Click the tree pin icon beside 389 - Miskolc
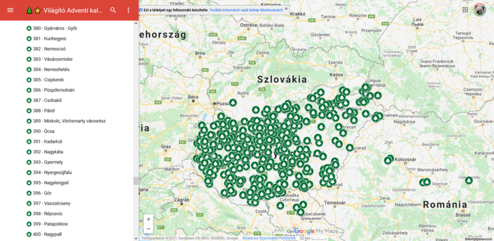 click(29, 121)
